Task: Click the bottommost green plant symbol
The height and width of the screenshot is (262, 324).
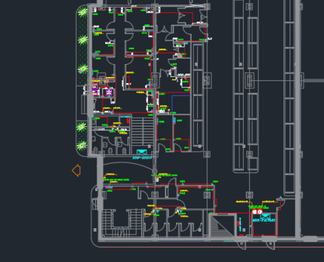Action: 82,145
